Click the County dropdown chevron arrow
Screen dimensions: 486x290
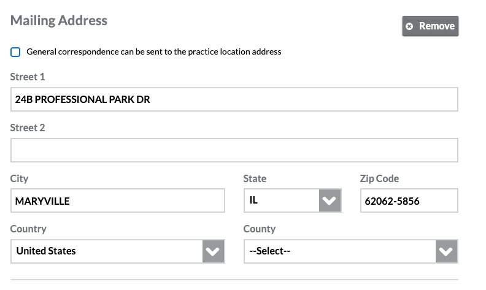[x=446, y=251]
